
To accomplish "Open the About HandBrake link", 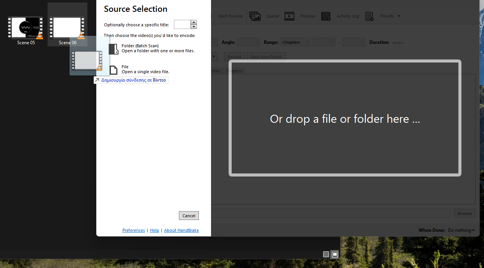I will 181,230.
